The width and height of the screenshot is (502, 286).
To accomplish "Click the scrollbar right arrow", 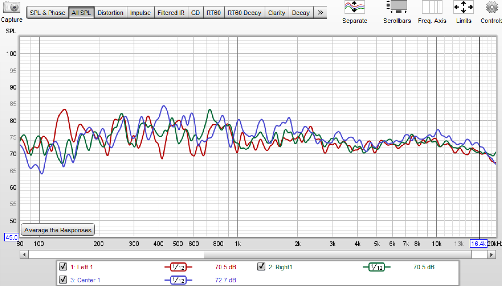I will point(491,255).
